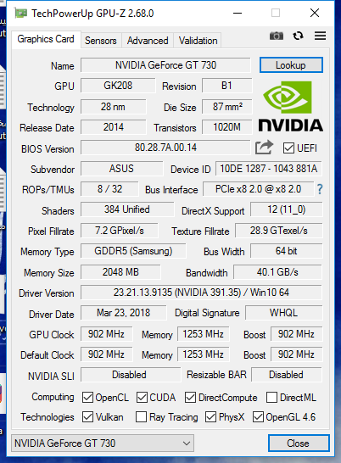Click the Default Clock row Boost 902 MHz field
This screenshot has width=341, height=463.
[x=296, y=354]
